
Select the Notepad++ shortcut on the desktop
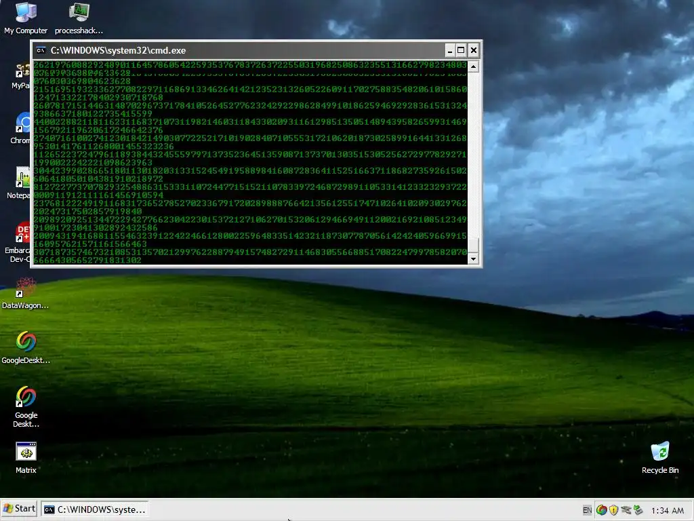pos(20,182)
